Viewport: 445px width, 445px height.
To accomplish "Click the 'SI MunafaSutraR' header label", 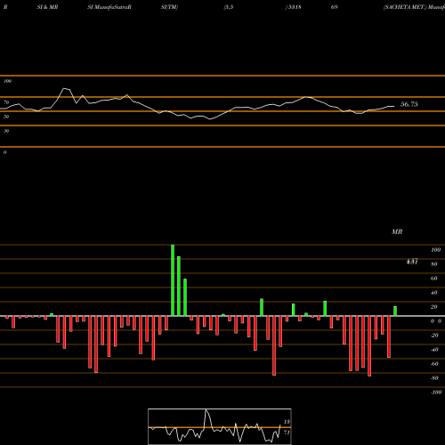I will [x=109, y=7].
